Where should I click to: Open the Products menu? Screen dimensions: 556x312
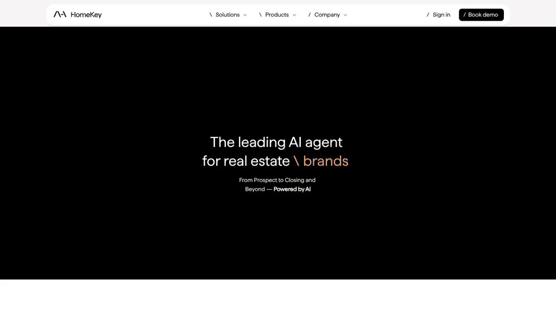click(x=277, y=15)
